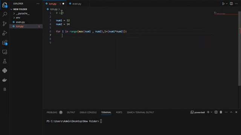Open the PORTS panel tab

click(119, 112)
